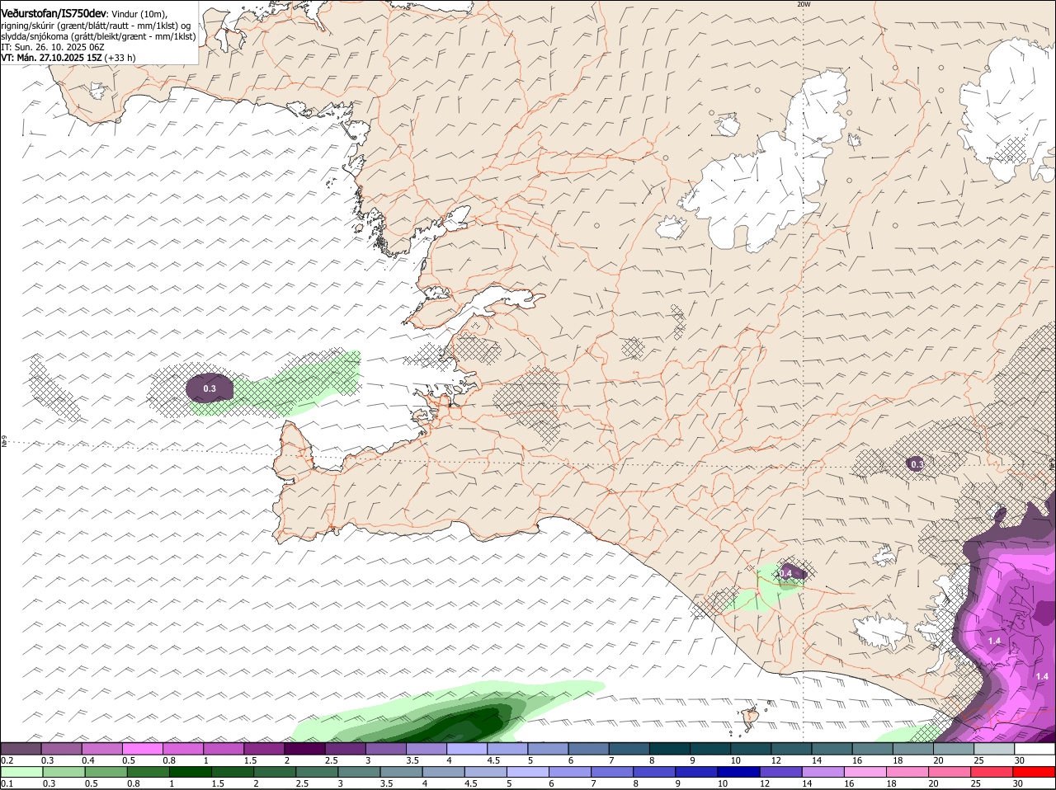Pick upper legend swatch between 0.5 and 0.8
The image size is (1056, 790).
point(142,748)
